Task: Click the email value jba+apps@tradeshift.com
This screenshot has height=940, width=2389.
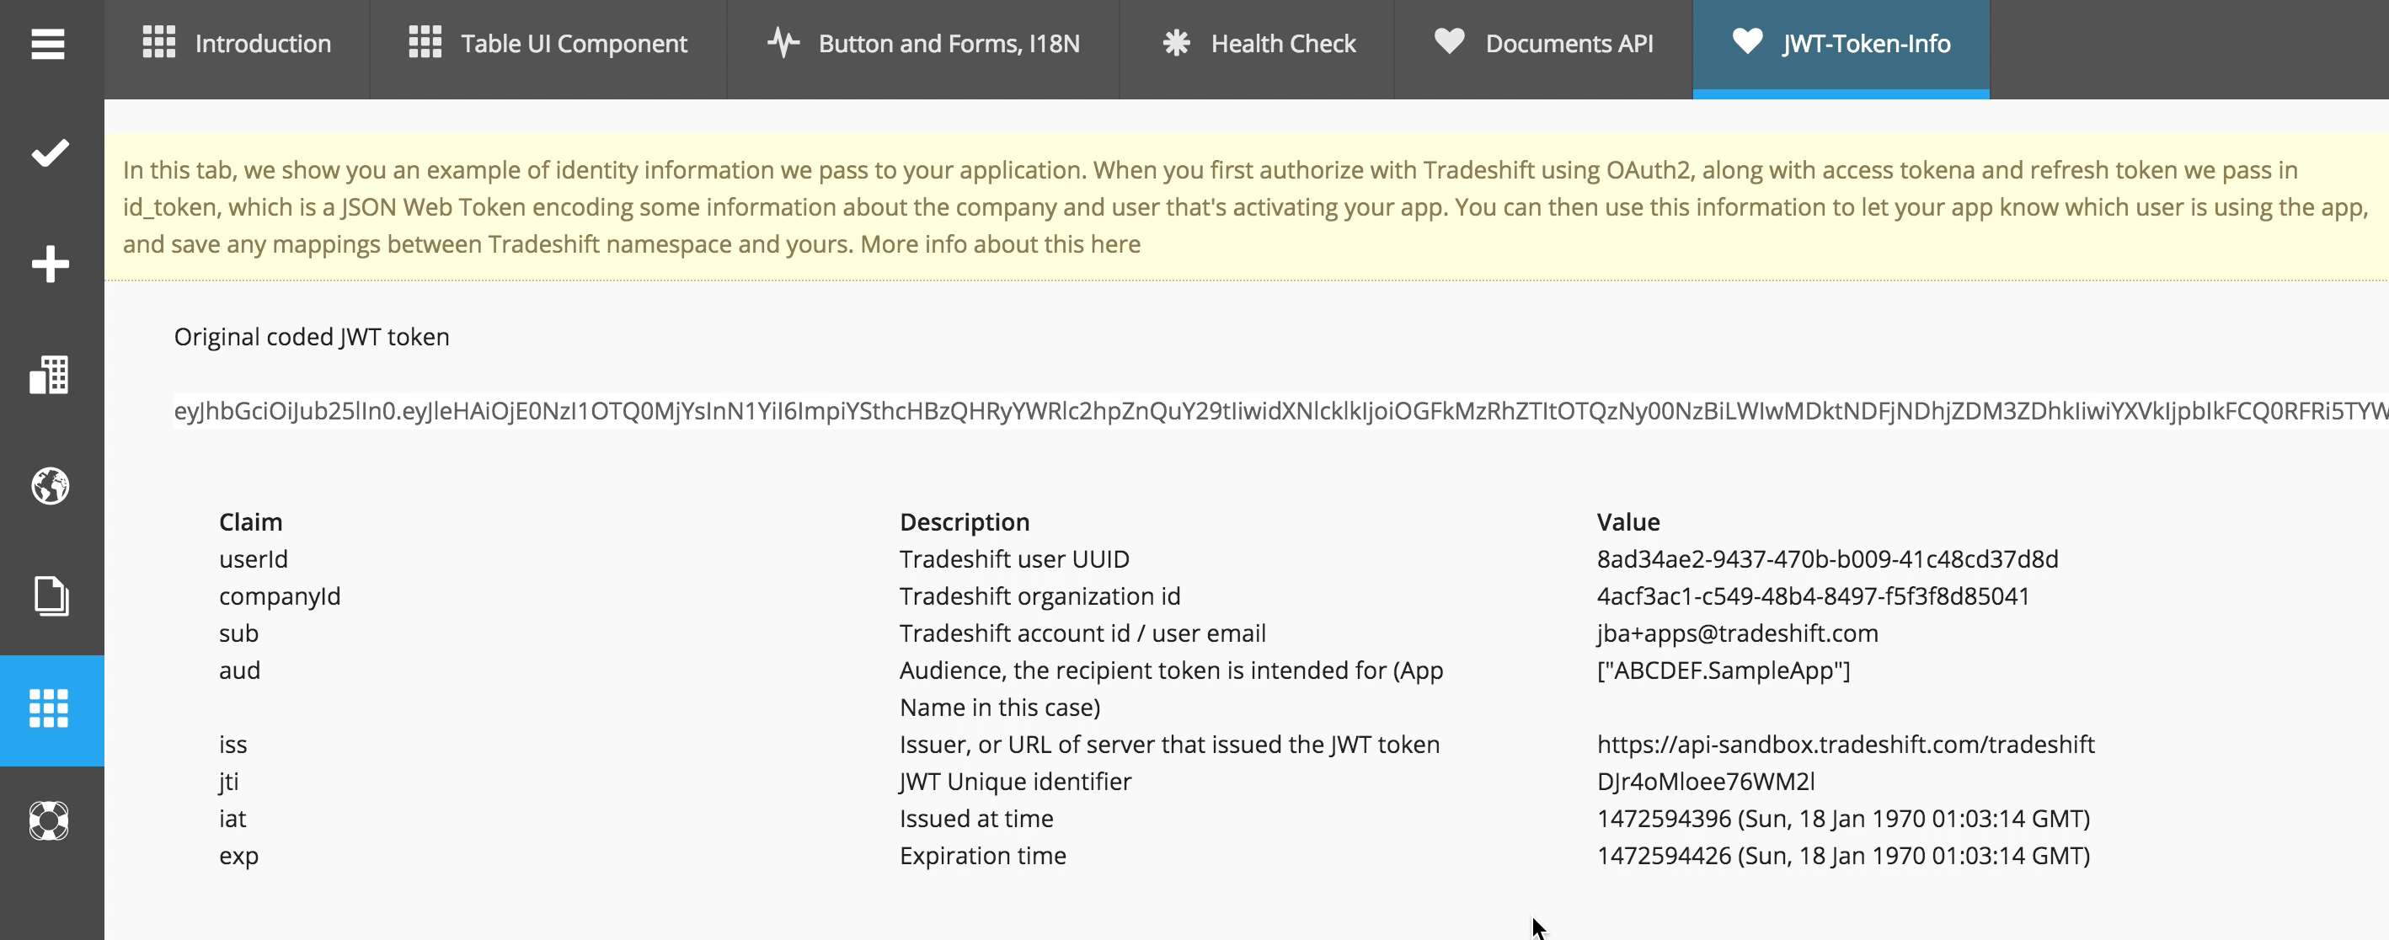Action: (x=1737, y=633)
